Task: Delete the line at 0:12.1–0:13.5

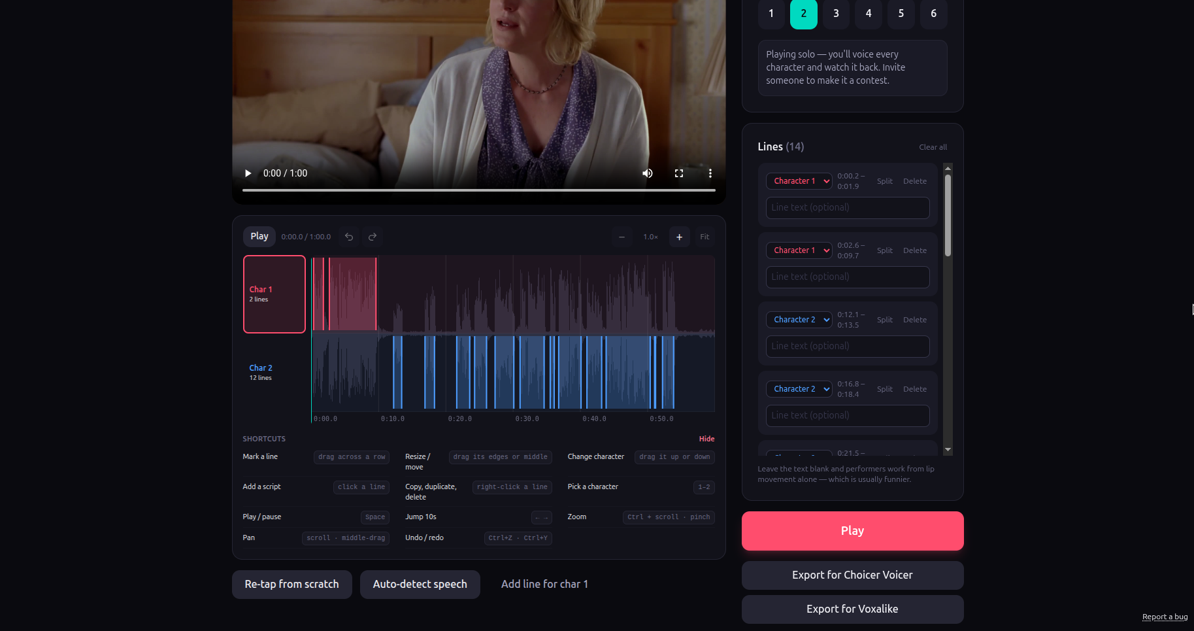Action: pyautogui.click(x=915, y=320)
